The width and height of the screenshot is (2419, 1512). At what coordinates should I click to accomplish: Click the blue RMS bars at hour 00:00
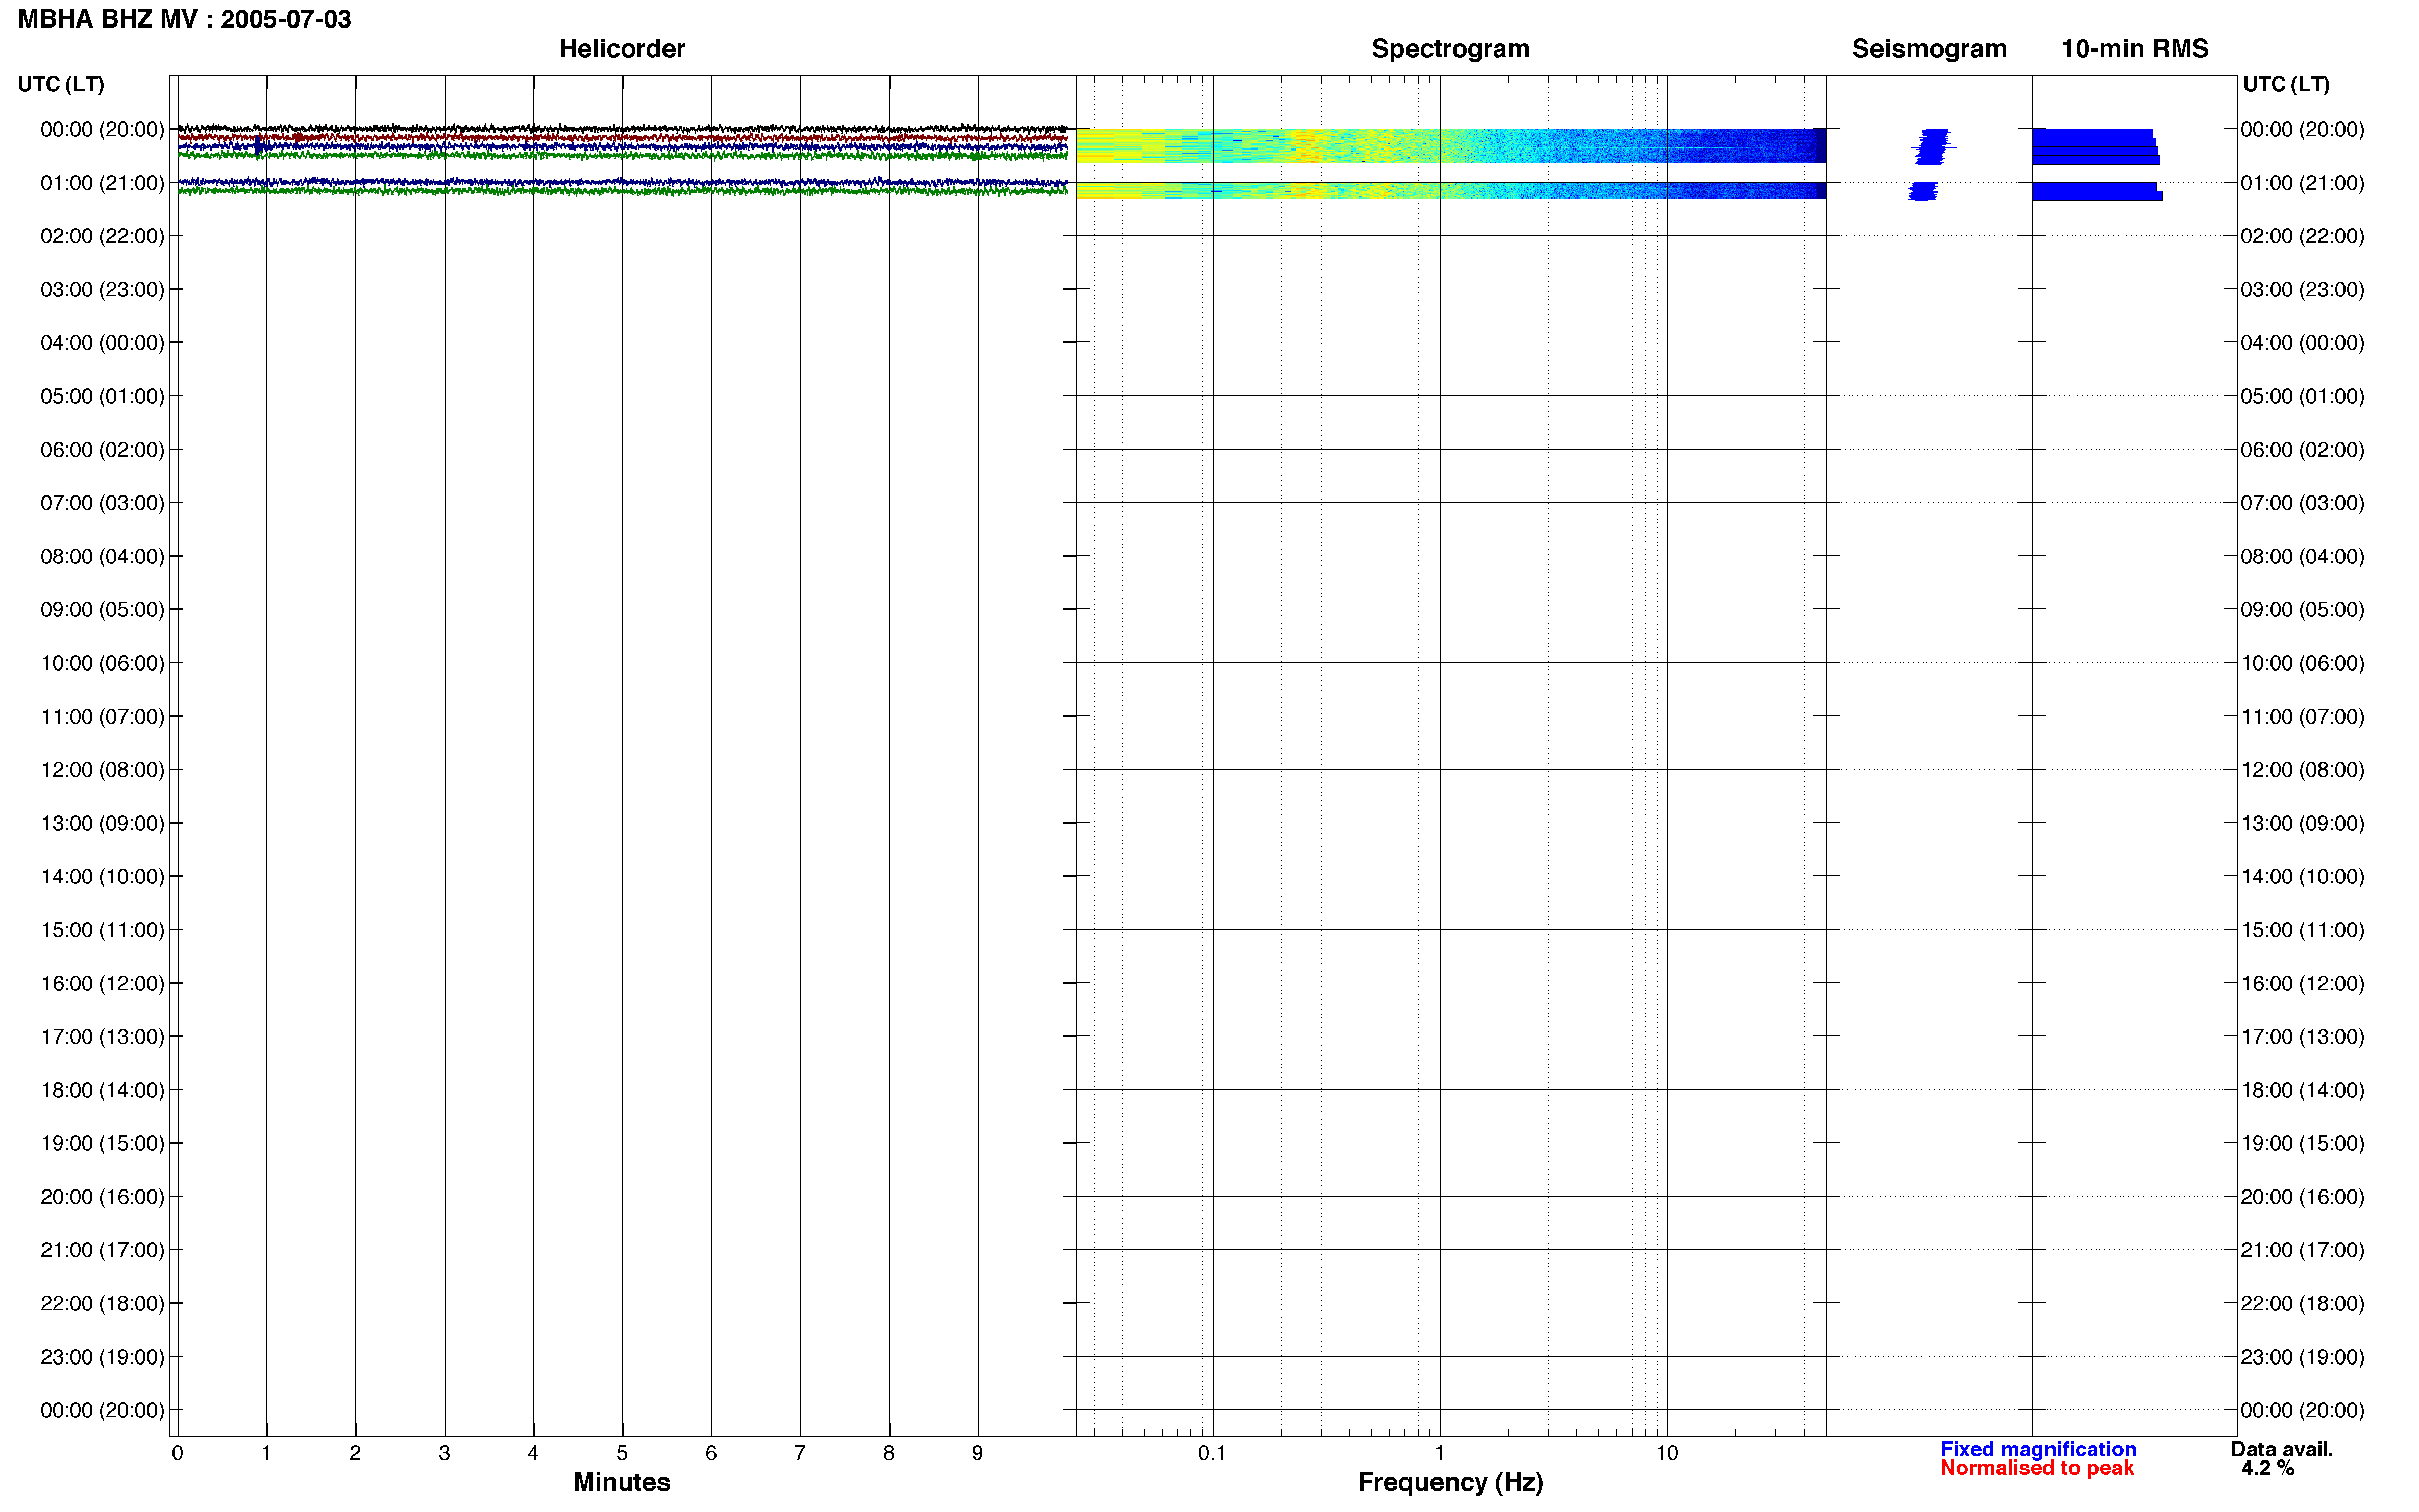(x=2095, y=146)
